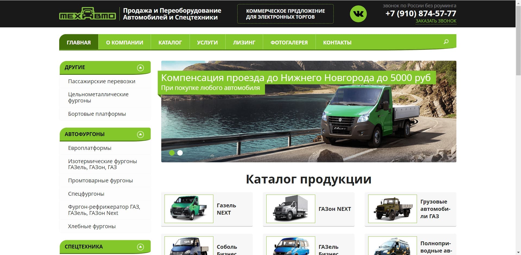The height and width of the screenshot is (255, 521).
Task: Open the Газель NEXT catalog title
Action: pos(226,209)
